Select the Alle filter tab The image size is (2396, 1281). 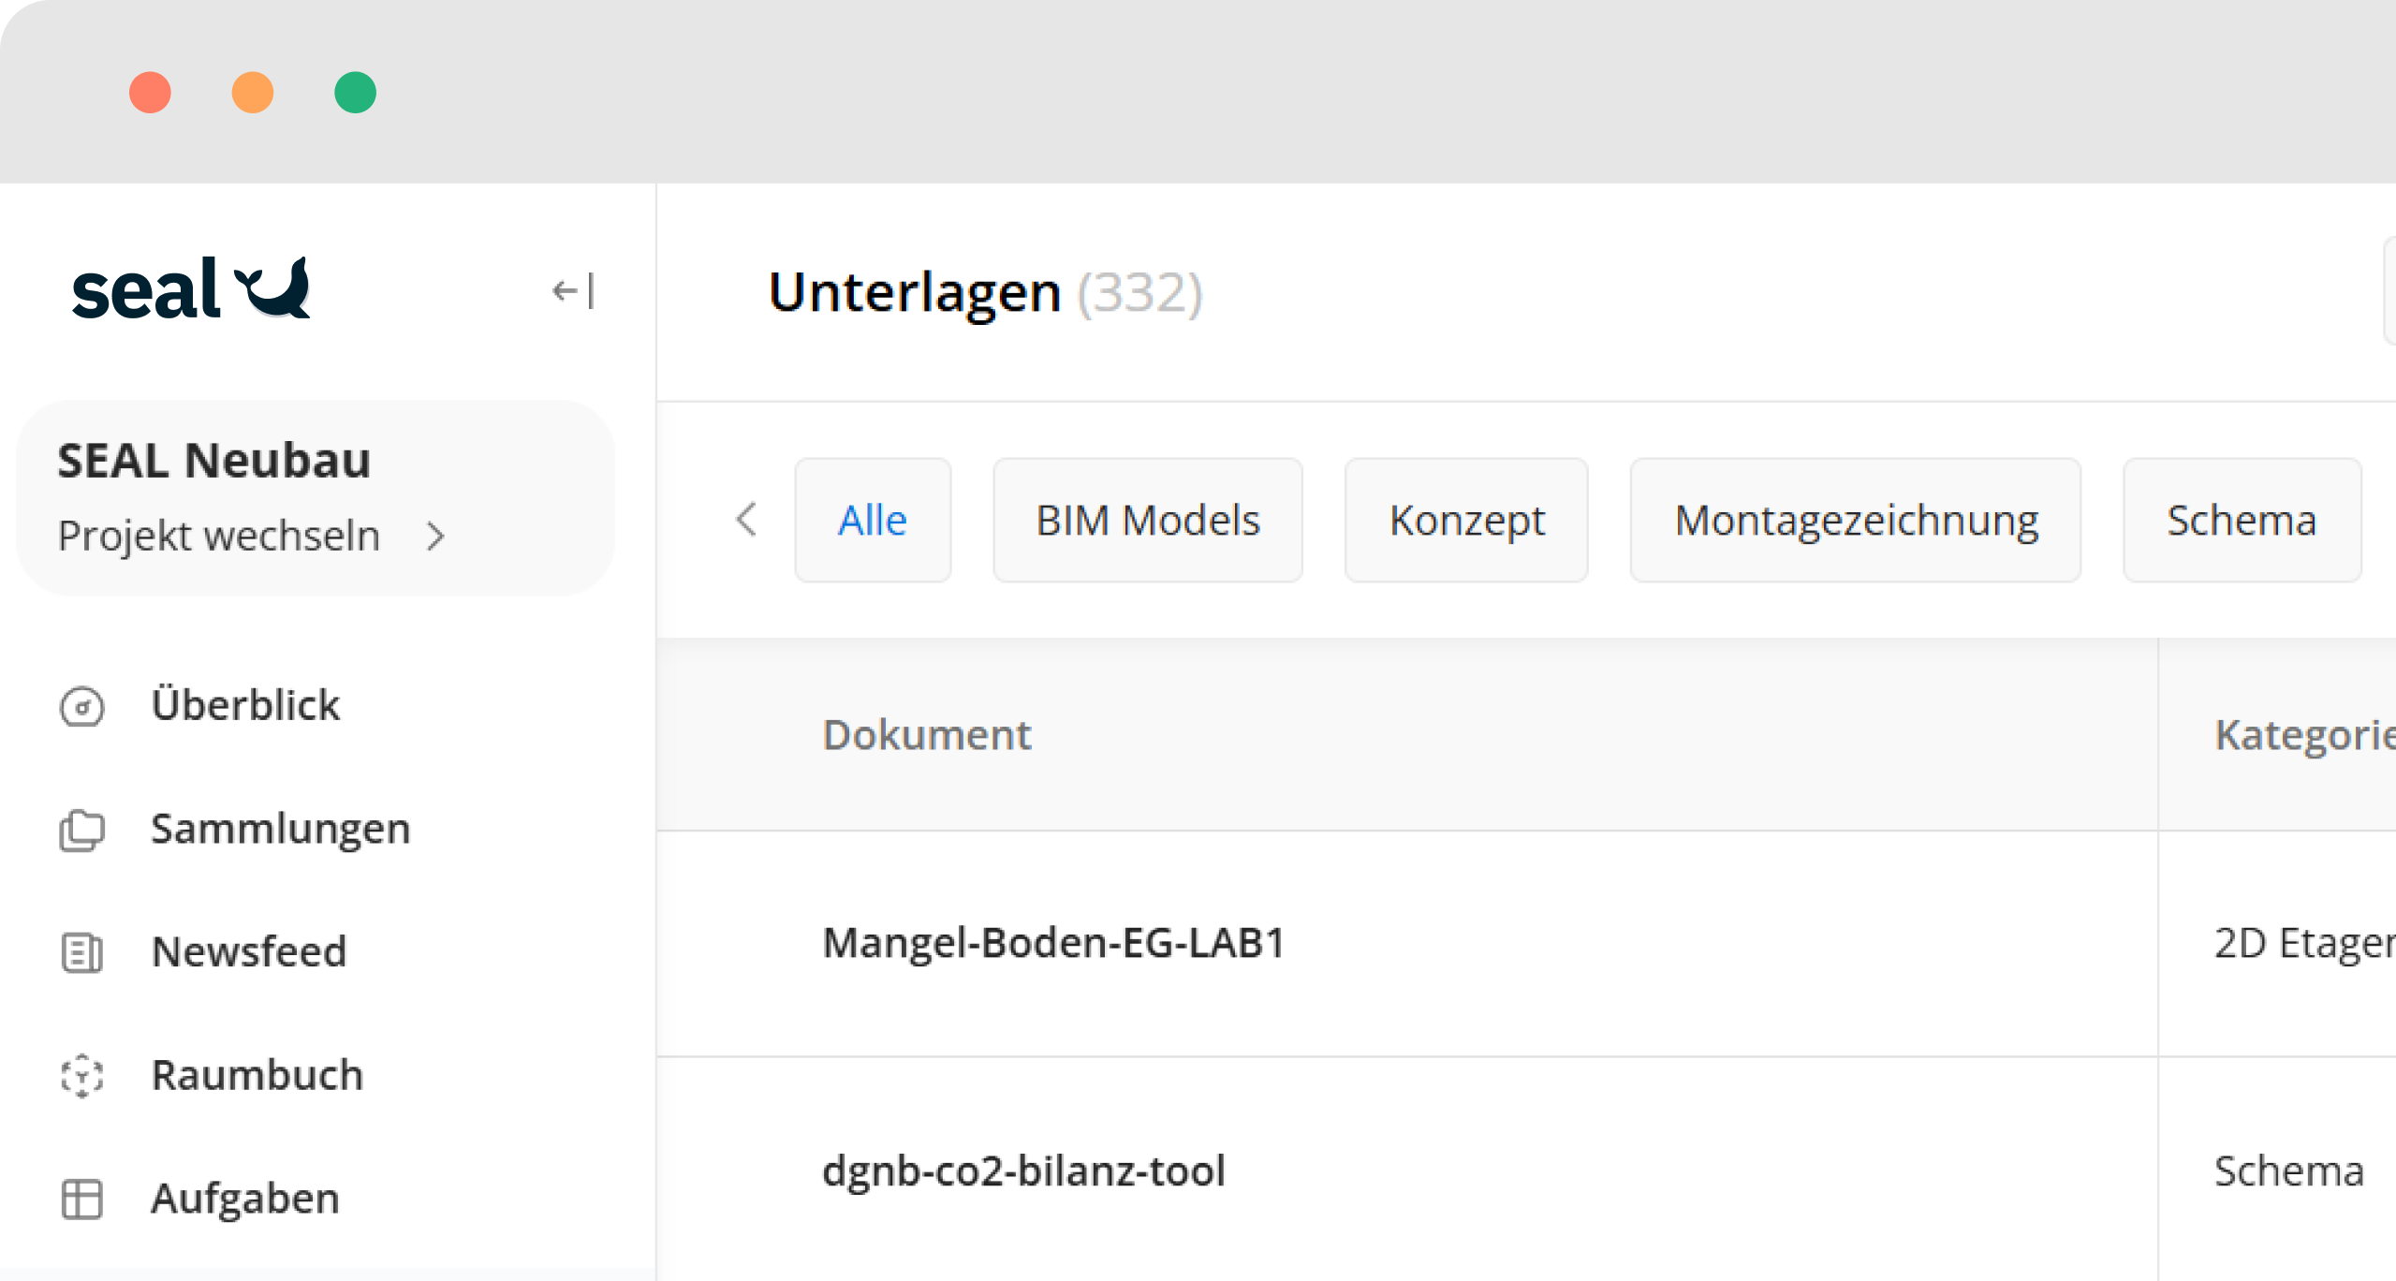pos(872,521)
